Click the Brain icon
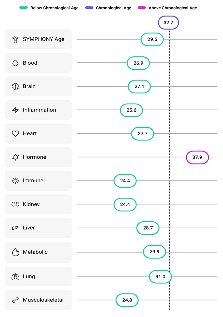The image size is (223, 317). click(15, 87)
